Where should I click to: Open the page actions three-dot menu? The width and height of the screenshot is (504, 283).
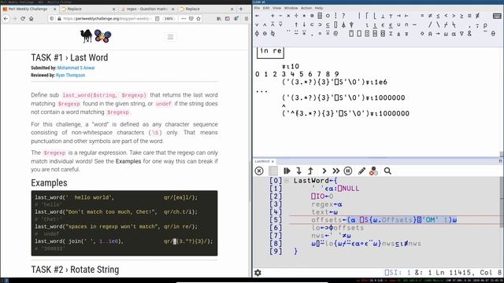point(183,19)
